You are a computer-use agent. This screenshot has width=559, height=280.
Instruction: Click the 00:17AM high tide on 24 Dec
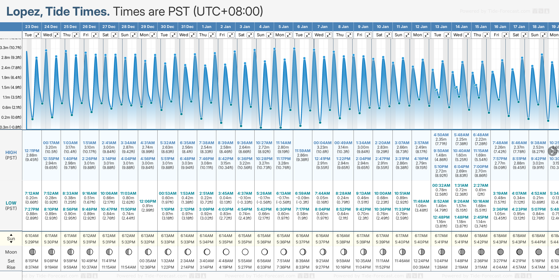point(51,143)
